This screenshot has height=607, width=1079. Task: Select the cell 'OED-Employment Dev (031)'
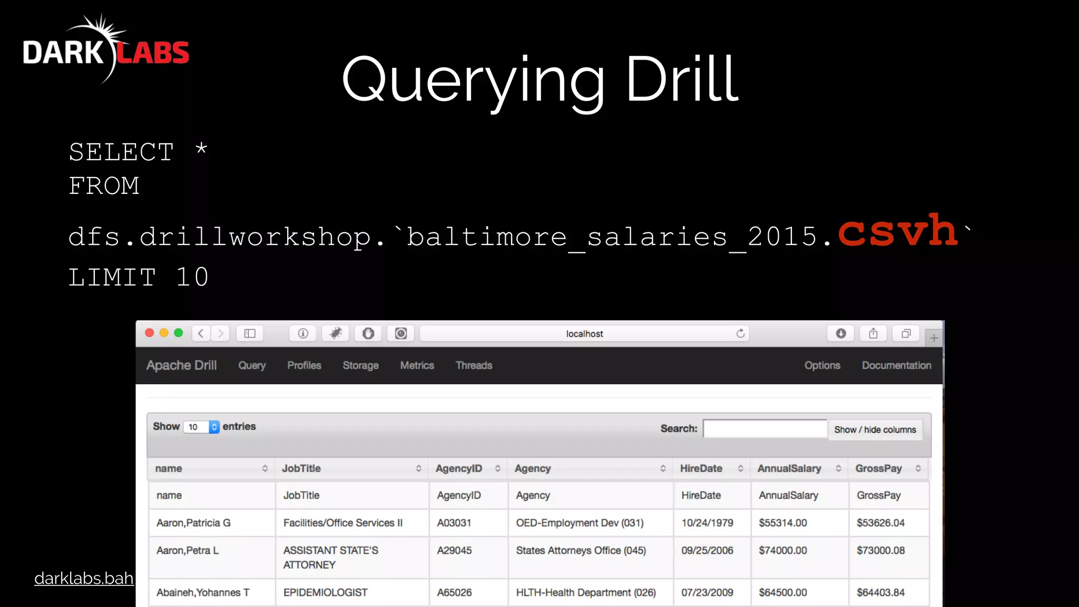tap(591, 523)
